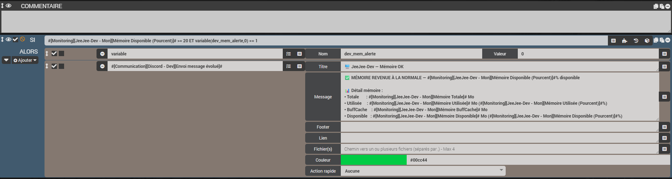Open the picker next to Fichier(s) field
Screen dimensions: 672x179
click(665, 149)
